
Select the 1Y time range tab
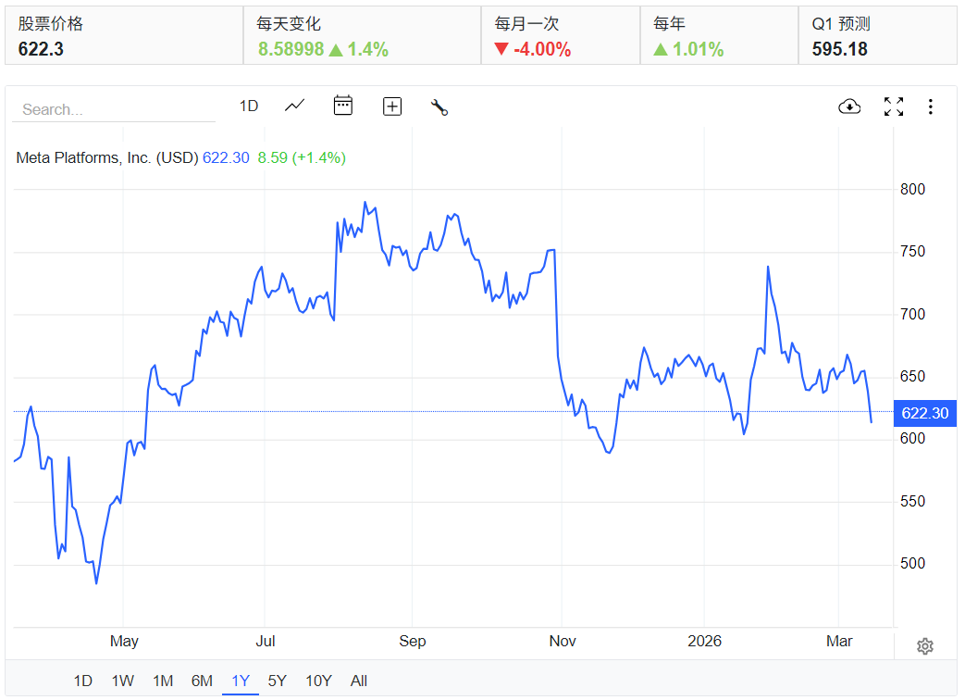(241, 681)
